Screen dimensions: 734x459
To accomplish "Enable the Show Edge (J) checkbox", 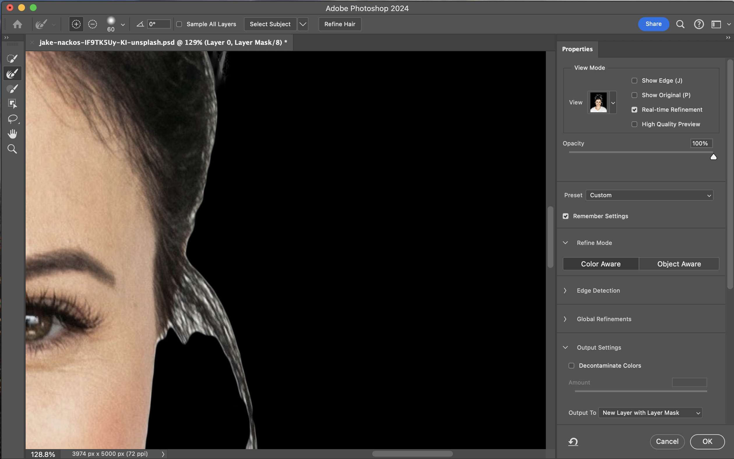I will pyautogui.click(x=634, y=81).
